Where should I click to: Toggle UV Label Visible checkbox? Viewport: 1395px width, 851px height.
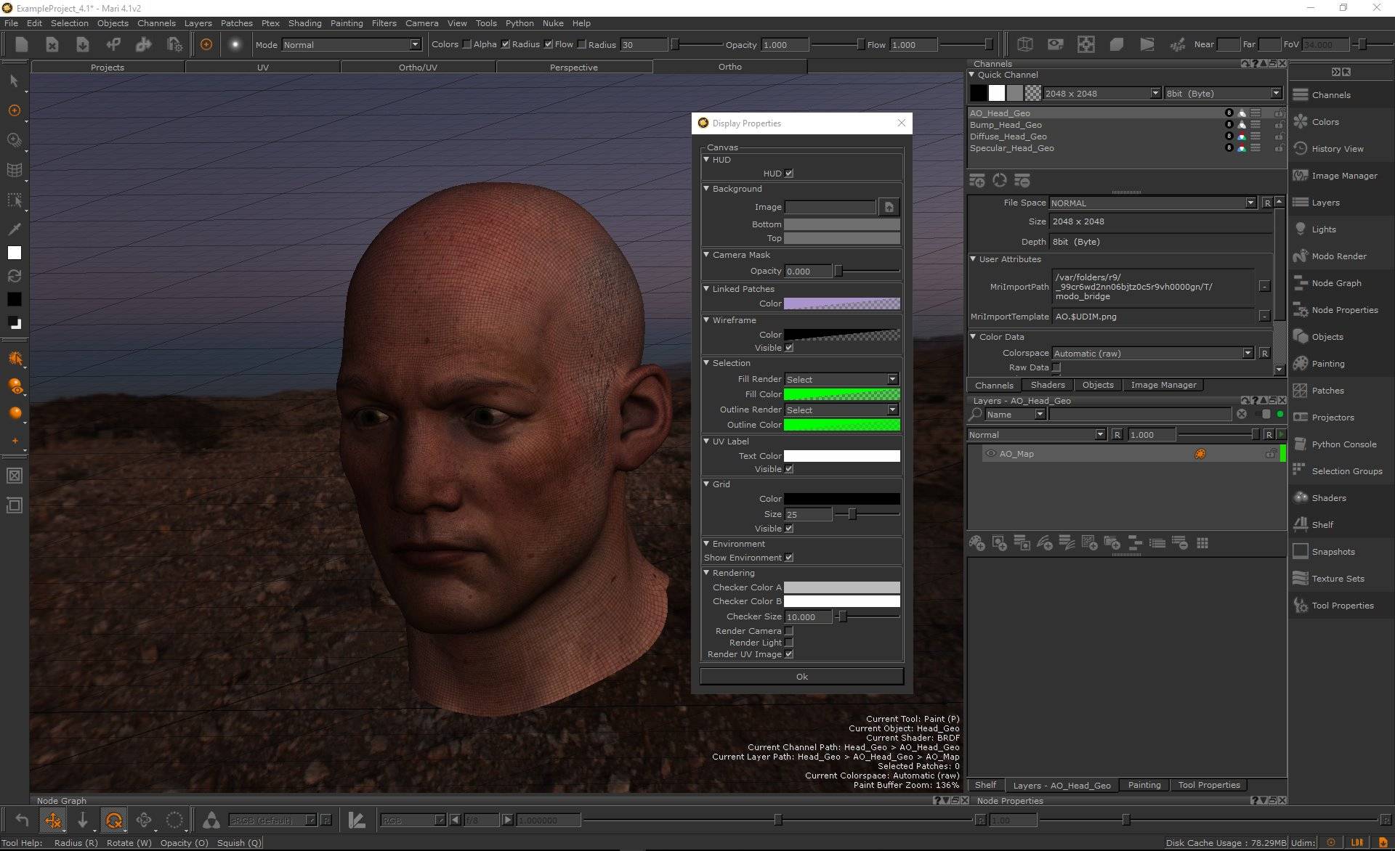coord(789,469)
